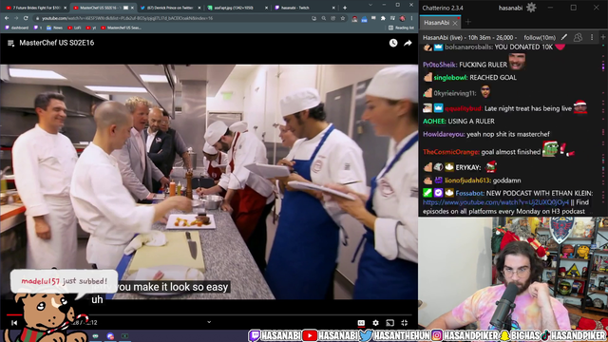Click the Twitch HASANABI social banner

[x=275, y=335]
